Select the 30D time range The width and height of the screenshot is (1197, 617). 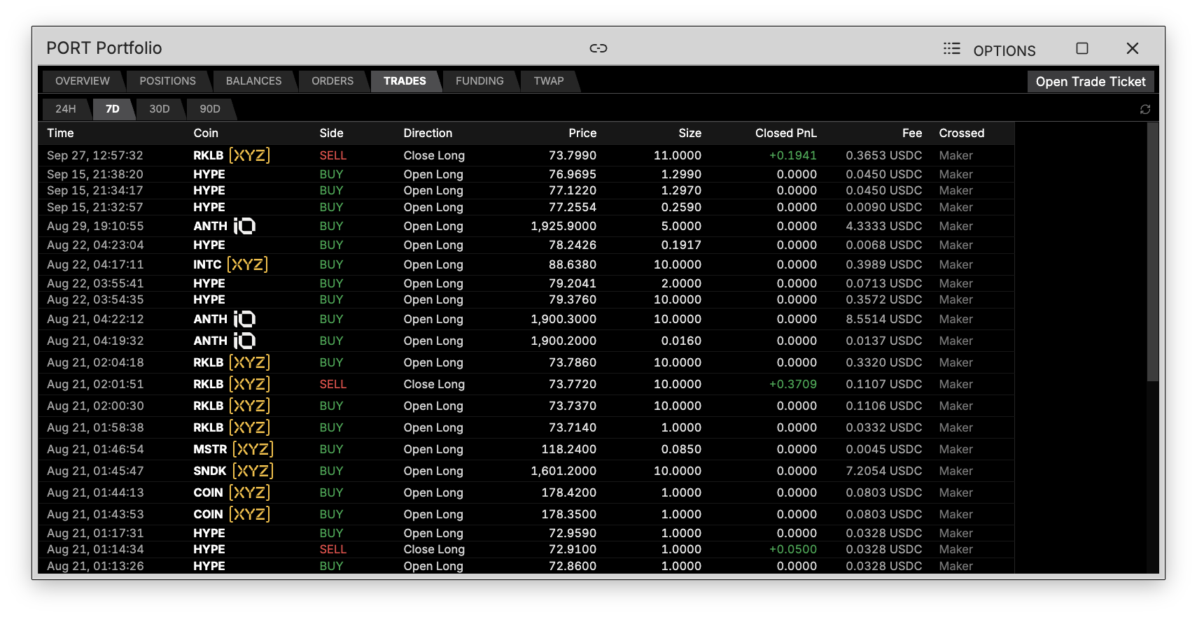point(160,109)
